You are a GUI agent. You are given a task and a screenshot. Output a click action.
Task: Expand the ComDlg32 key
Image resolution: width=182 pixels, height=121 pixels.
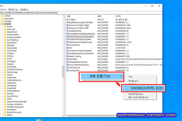coord(2,62)
